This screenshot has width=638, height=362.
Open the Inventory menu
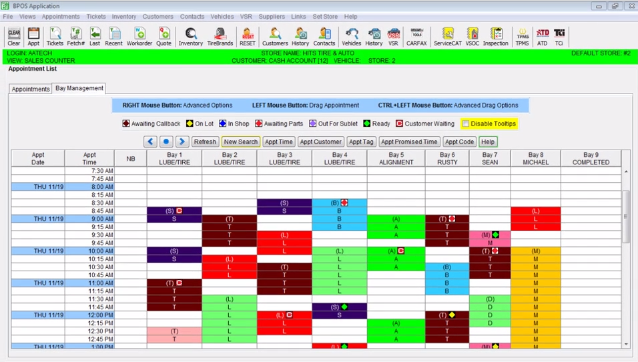(124, 17)
